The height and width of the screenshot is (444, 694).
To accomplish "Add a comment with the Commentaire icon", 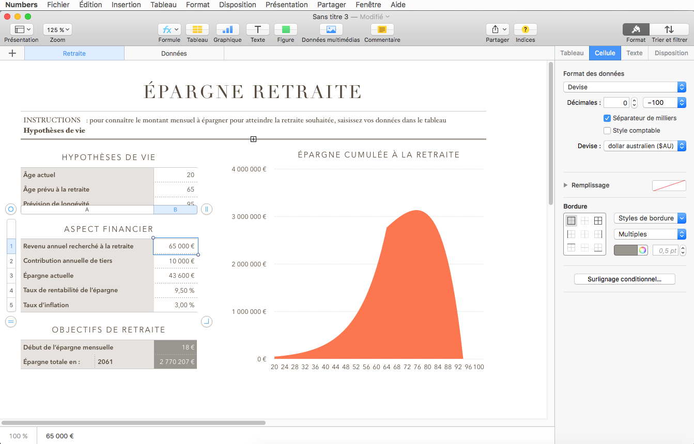I will click(x=382, y=29).
